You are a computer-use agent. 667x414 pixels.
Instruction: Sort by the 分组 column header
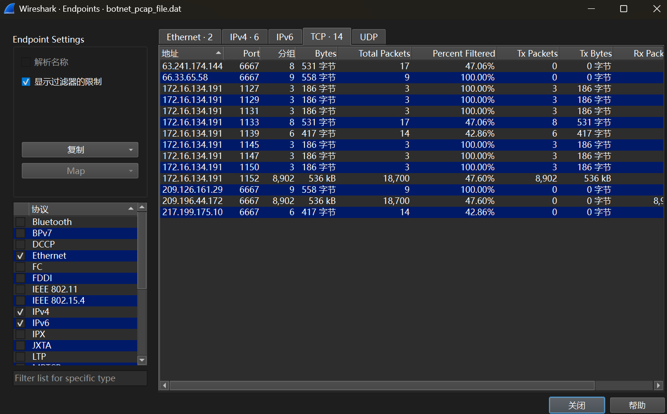point(278,53)
